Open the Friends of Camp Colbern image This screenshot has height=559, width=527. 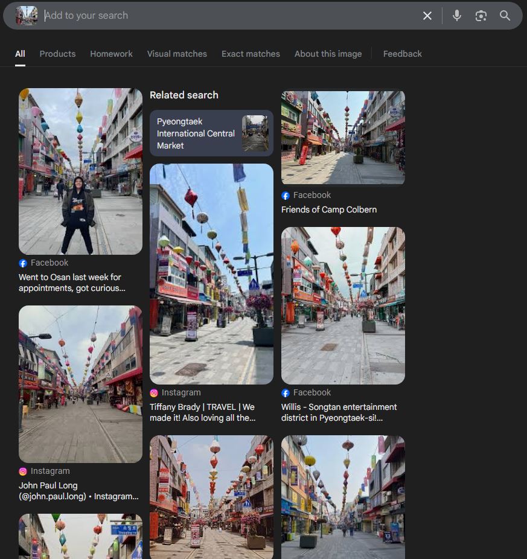[x=343, y=138]
